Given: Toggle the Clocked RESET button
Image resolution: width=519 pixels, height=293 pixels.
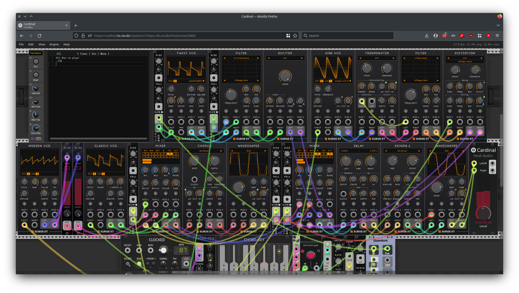Looking at the screenshot, I should tap(128, 263).
